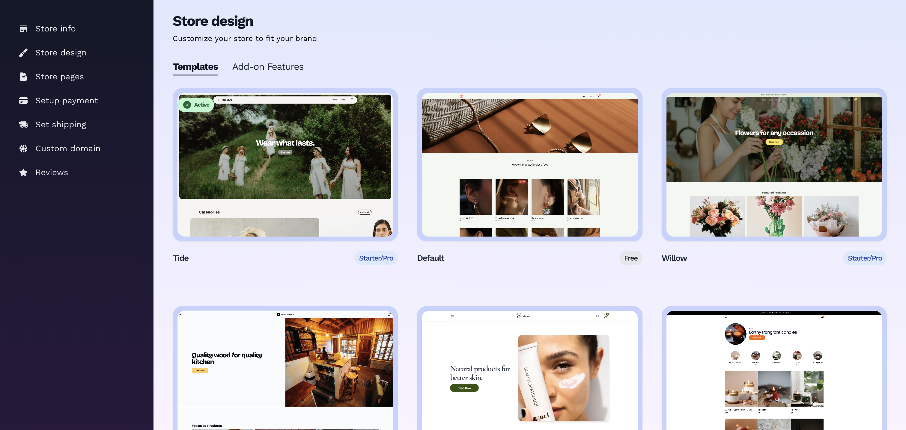Click the Free badge next to Default
The width and height of the screenshot is (906, 430).
coord(630,258)
